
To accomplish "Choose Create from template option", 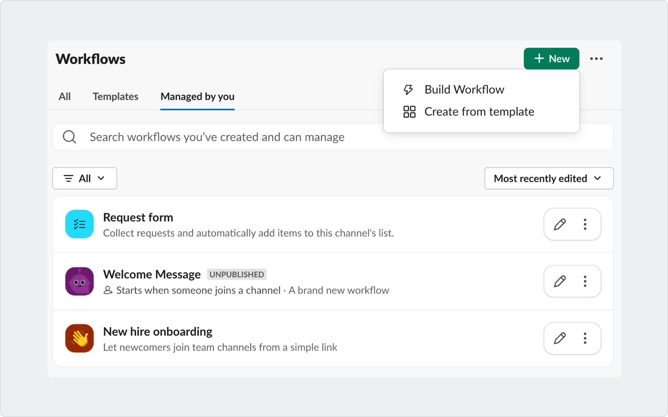I will (479, 112).
